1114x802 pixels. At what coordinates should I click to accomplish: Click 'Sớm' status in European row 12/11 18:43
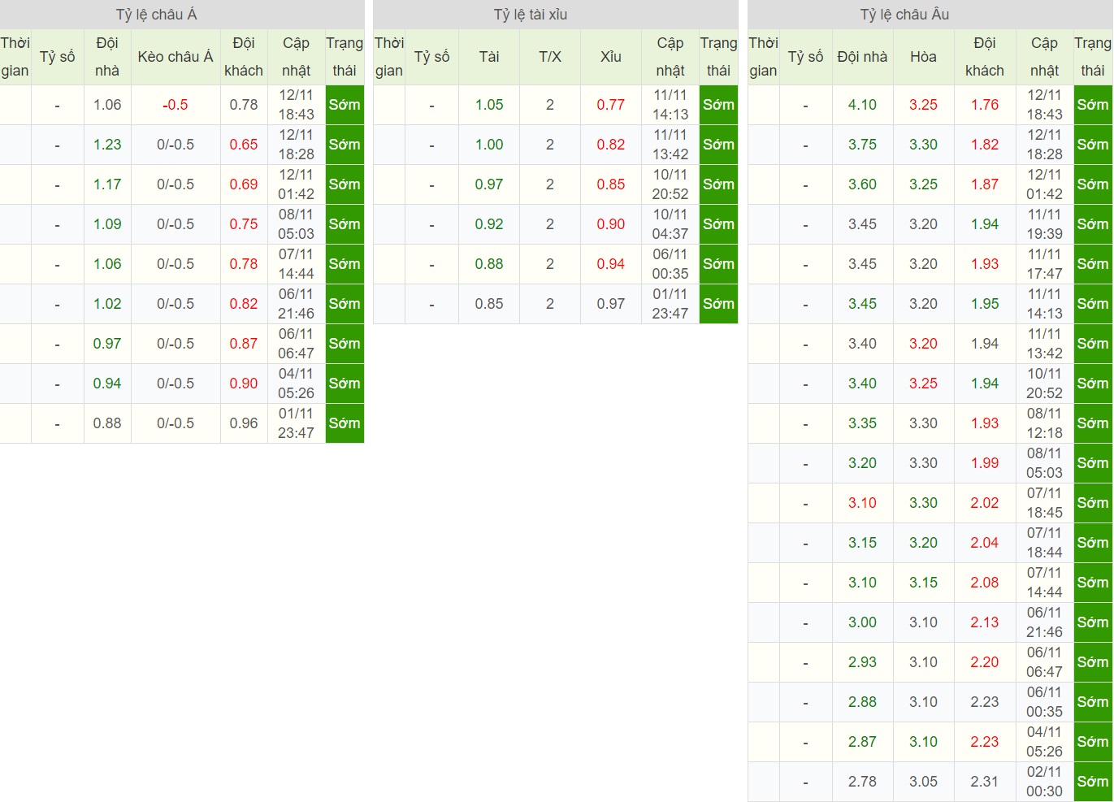tap(1093, 105)
